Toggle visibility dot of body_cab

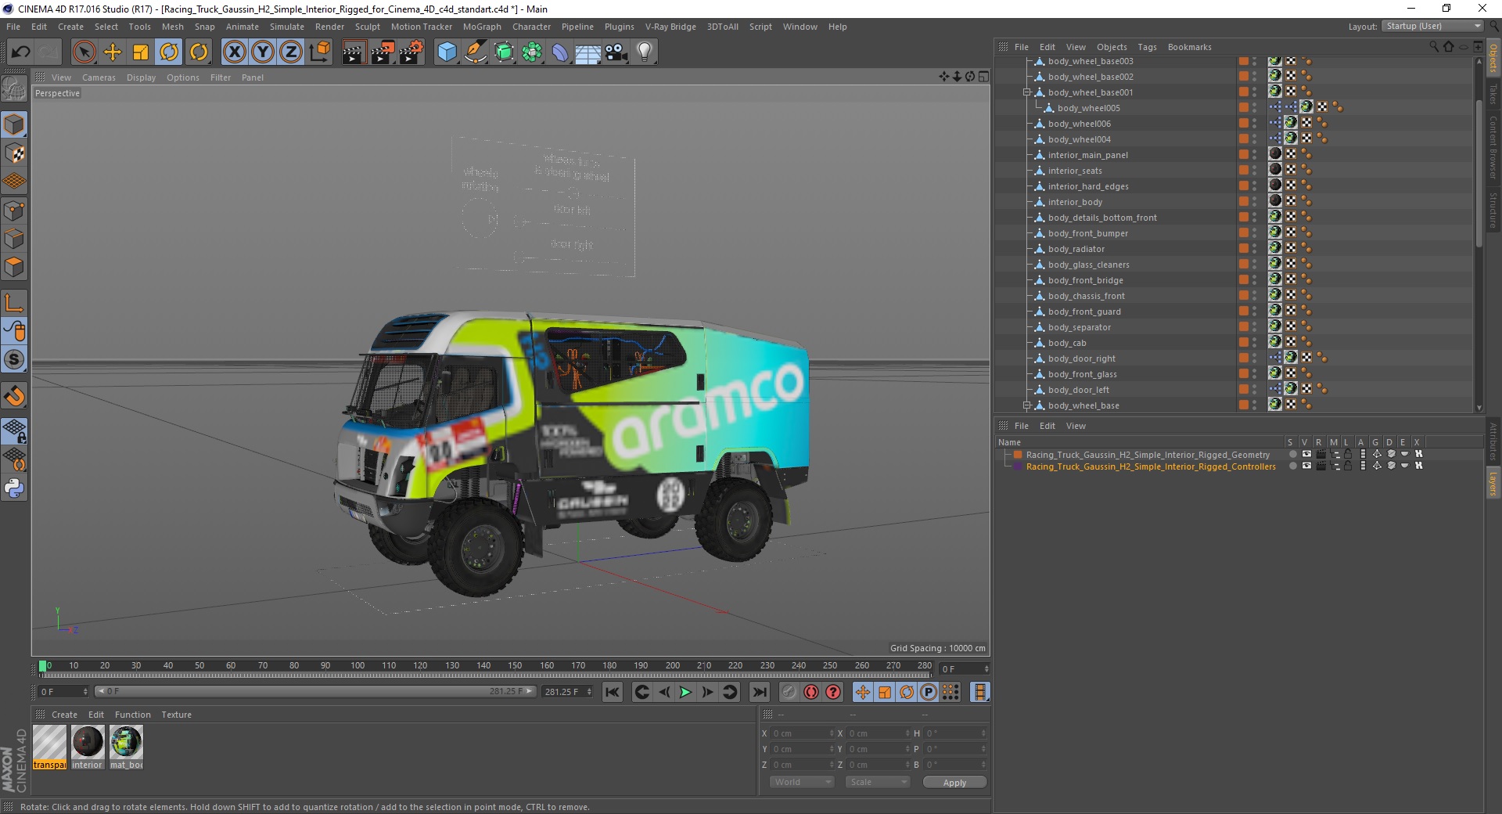[1255, 340]
